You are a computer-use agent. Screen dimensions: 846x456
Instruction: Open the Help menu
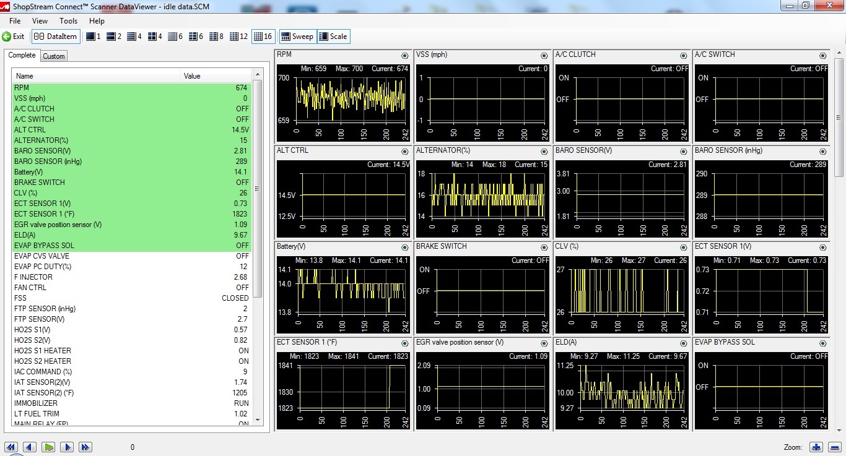[x=97, y=21]
